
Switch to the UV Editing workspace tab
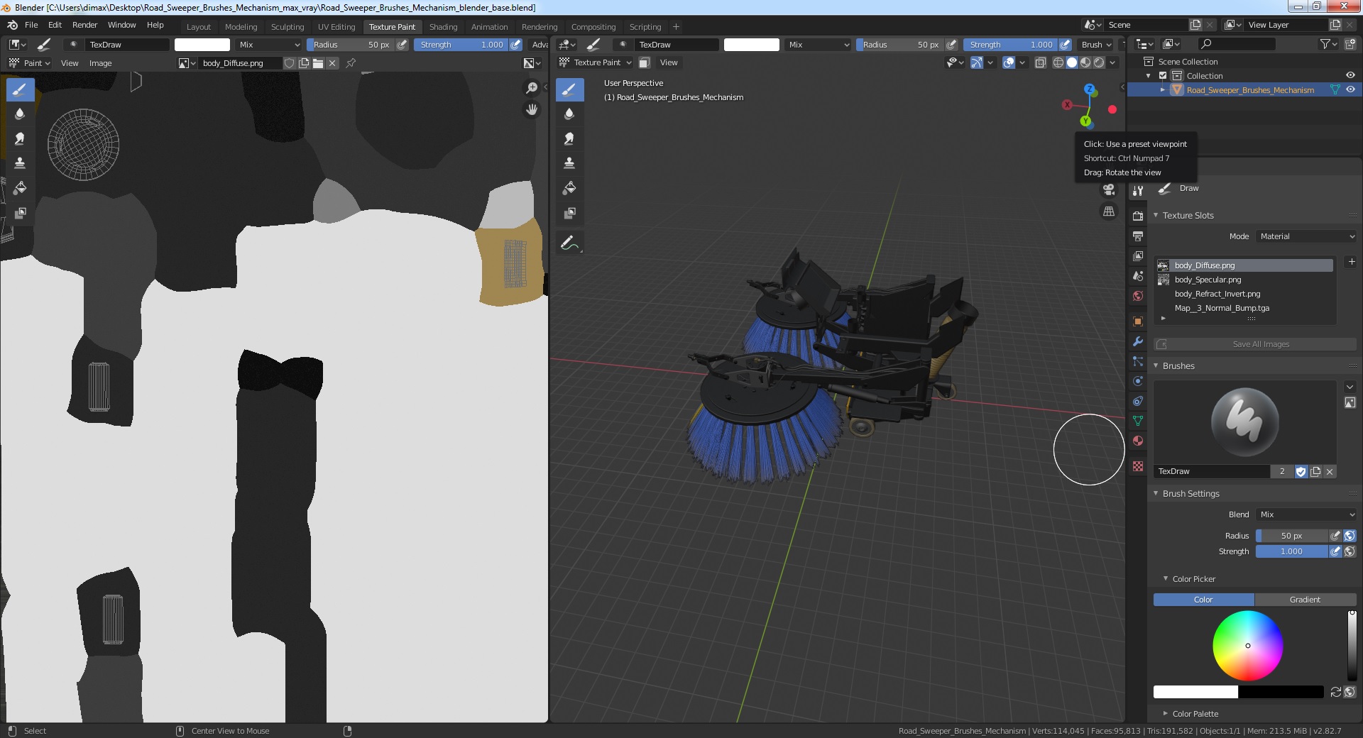336,27
